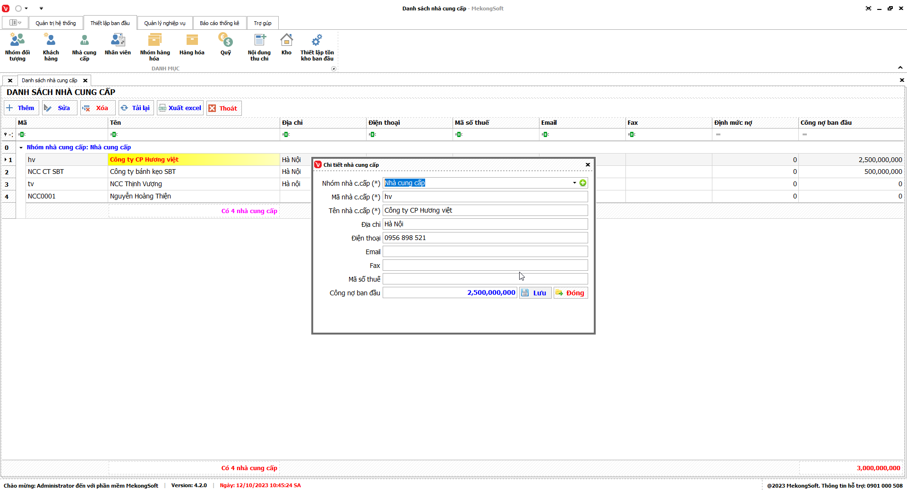The height and width of the screenshot is (490, 907).
Task: Open Nhóm đối tượng ribbon icon
Action: pos(17,47)
